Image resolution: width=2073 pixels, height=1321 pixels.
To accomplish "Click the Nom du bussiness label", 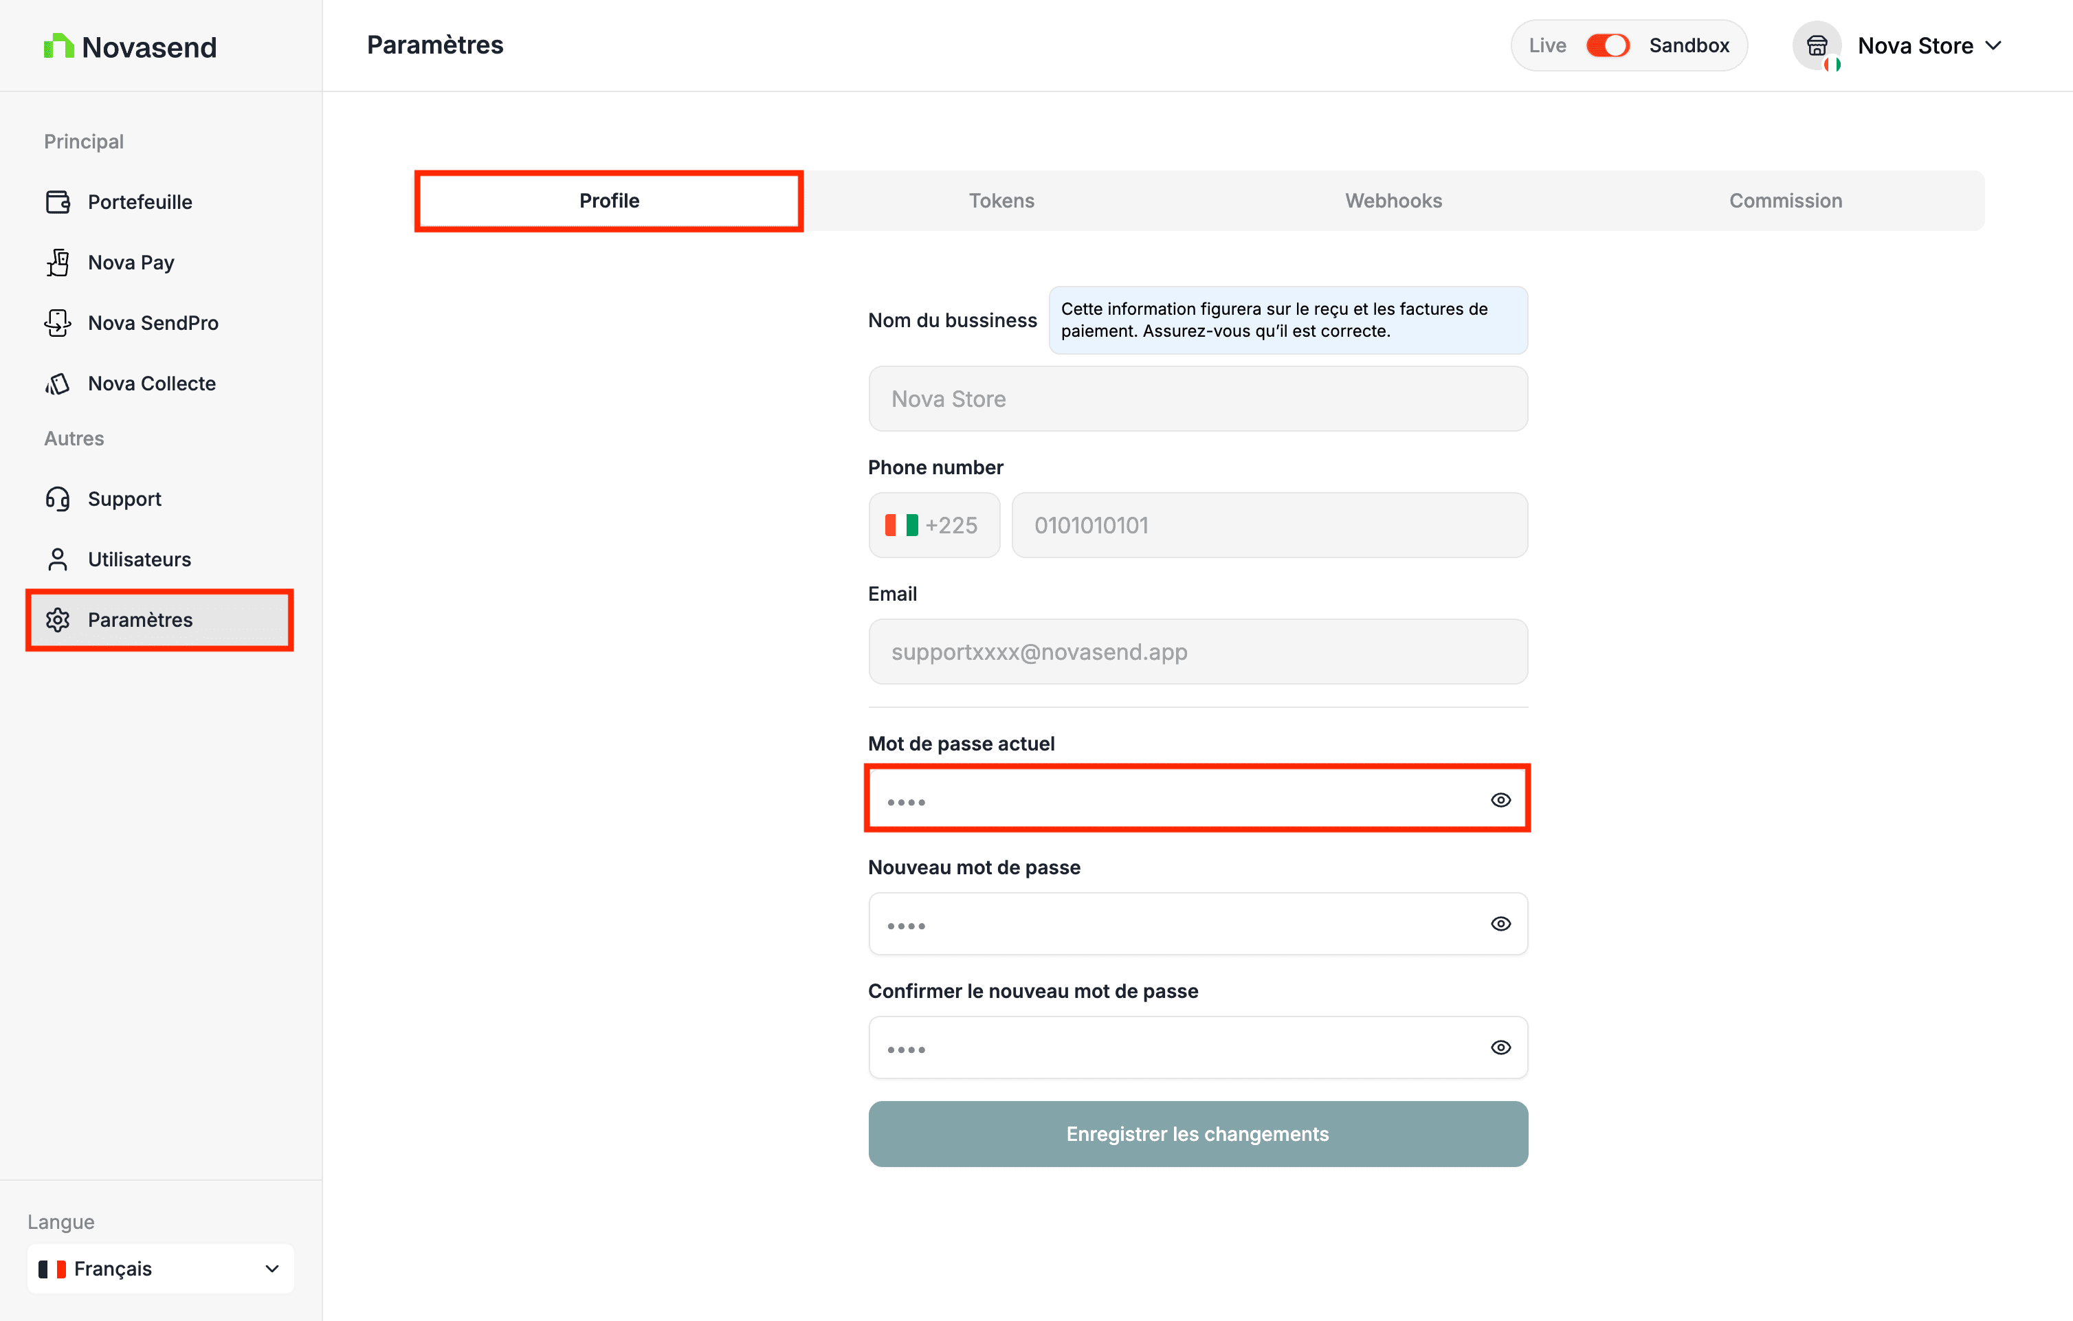I will pyautogui.click(x=953, y=320).
